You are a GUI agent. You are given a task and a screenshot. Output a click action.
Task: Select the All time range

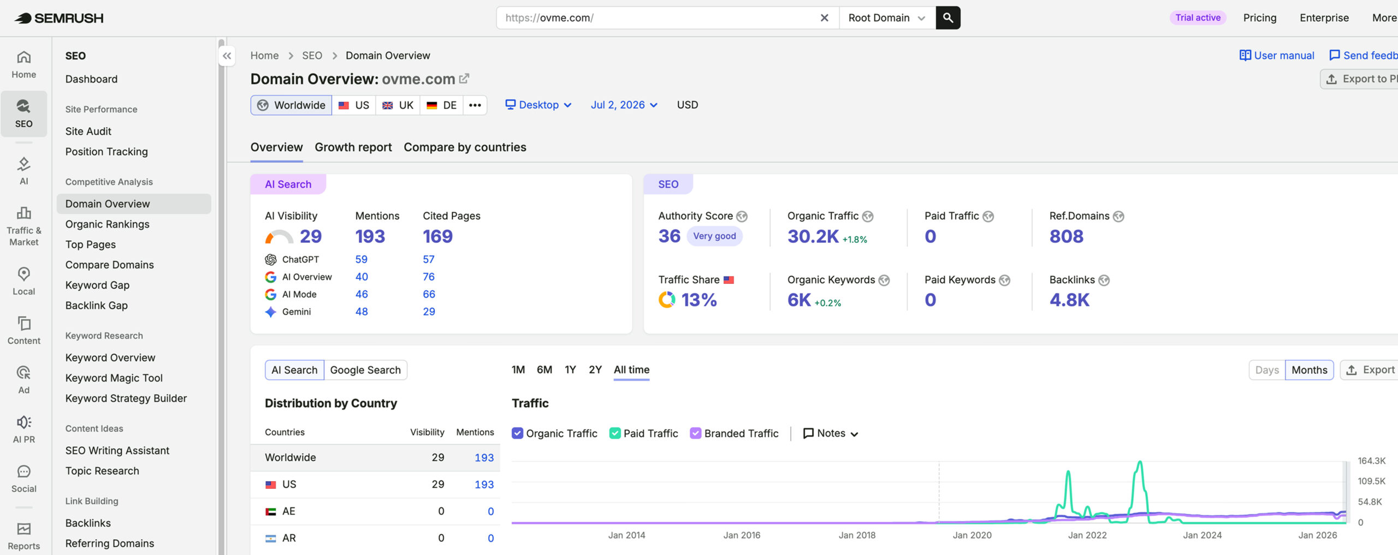[x=631, y=370]
